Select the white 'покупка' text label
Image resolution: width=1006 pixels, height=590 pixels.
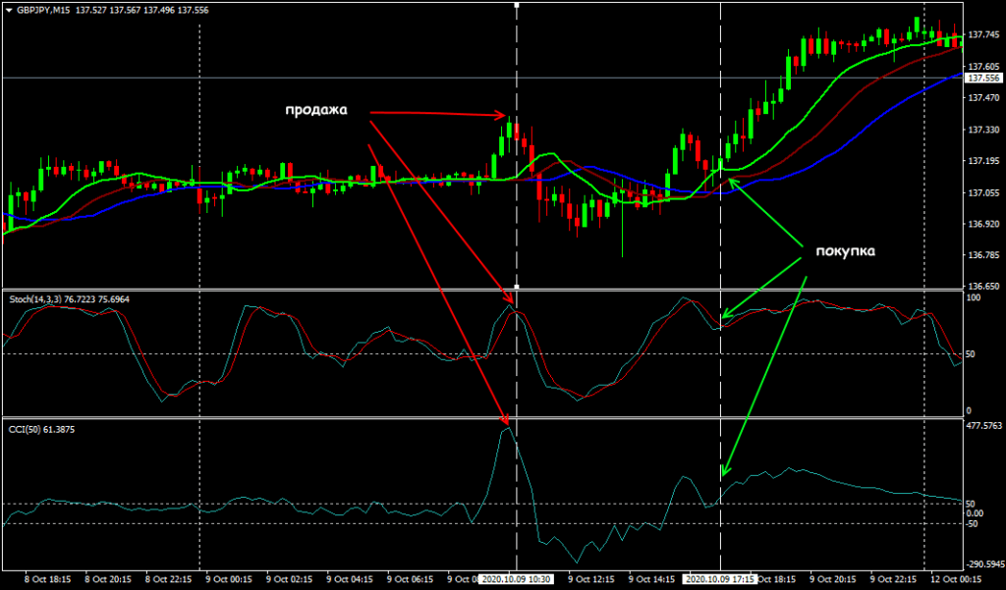point(843,250)
